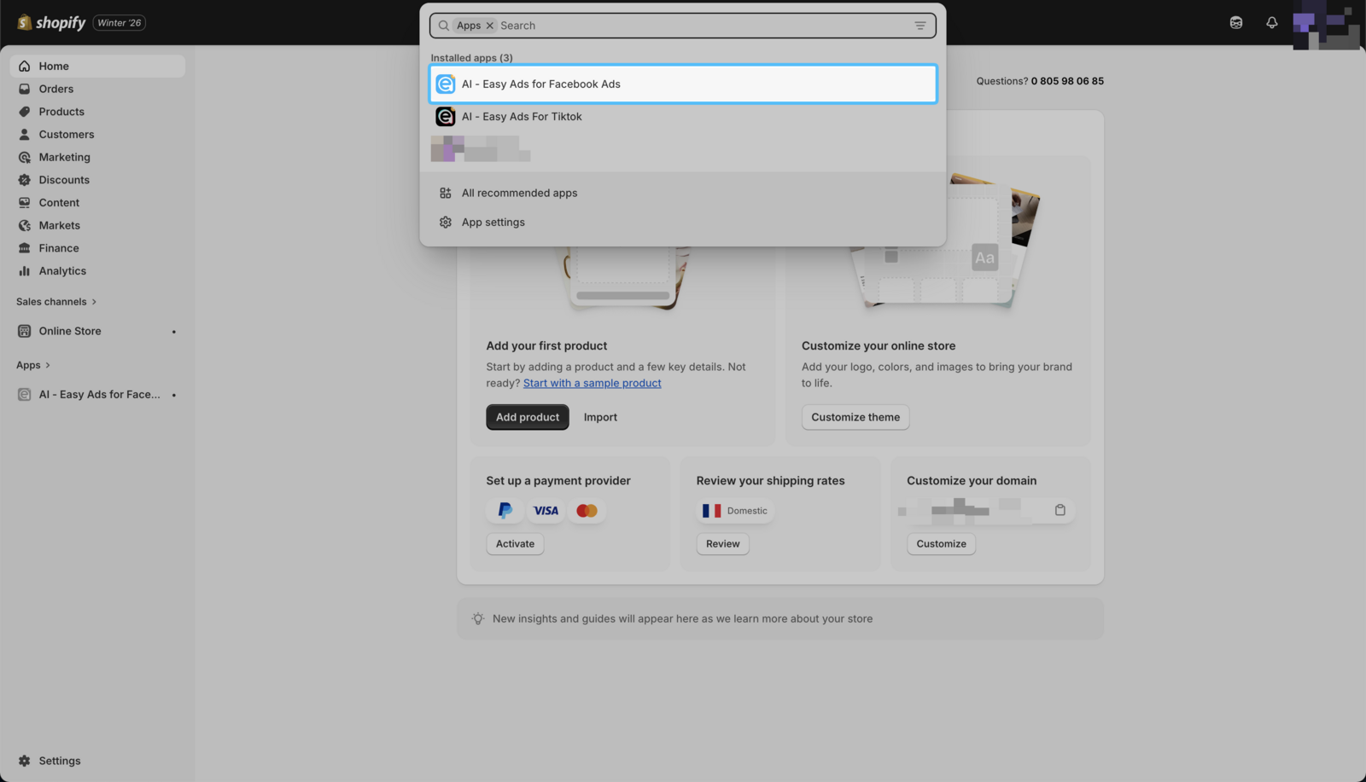Go to Settings at the bottom
1366x782 pixels.
pos(59,760)
